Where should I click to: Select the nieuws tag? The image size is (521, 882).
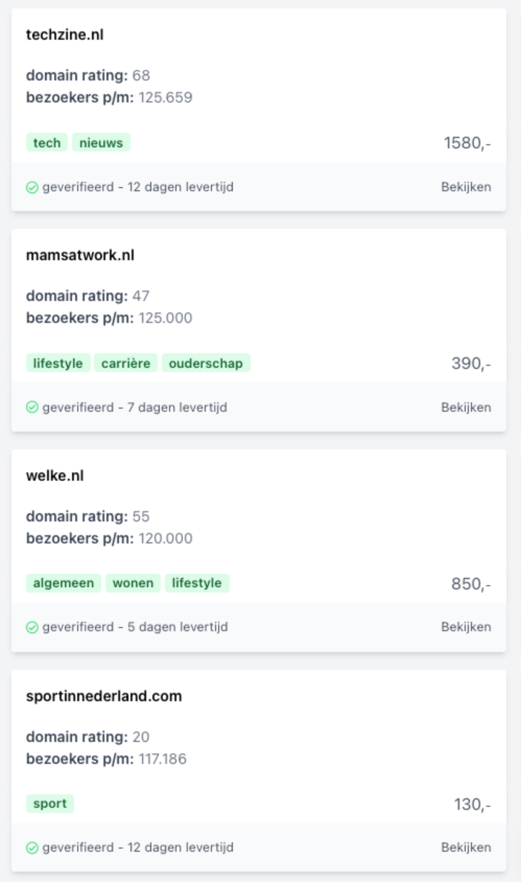[x=101, y=143]
